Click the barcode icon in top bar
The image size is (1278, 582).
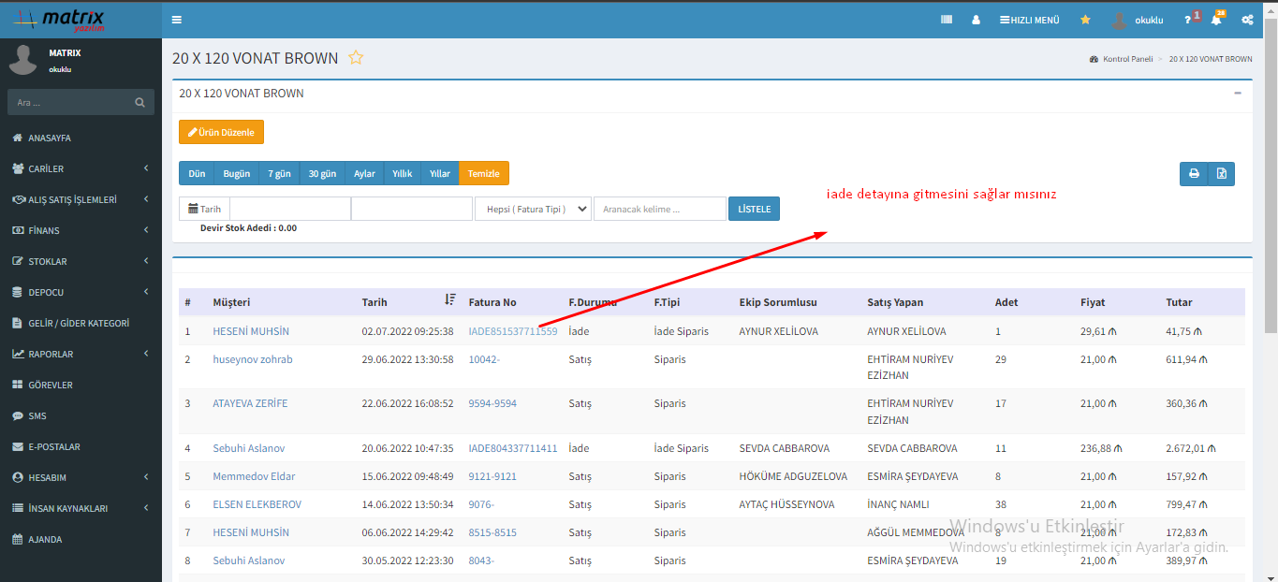[x=947, y=20]
